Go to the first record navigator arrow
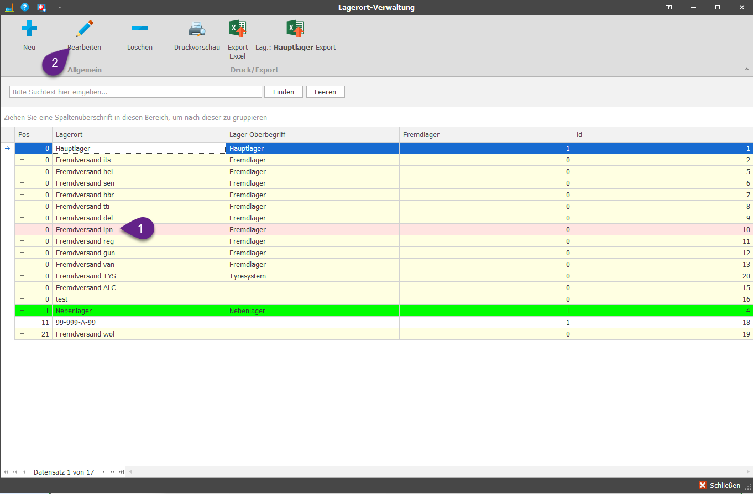The height and width of the screenshot is (494, 753). [x=6, y=472]
